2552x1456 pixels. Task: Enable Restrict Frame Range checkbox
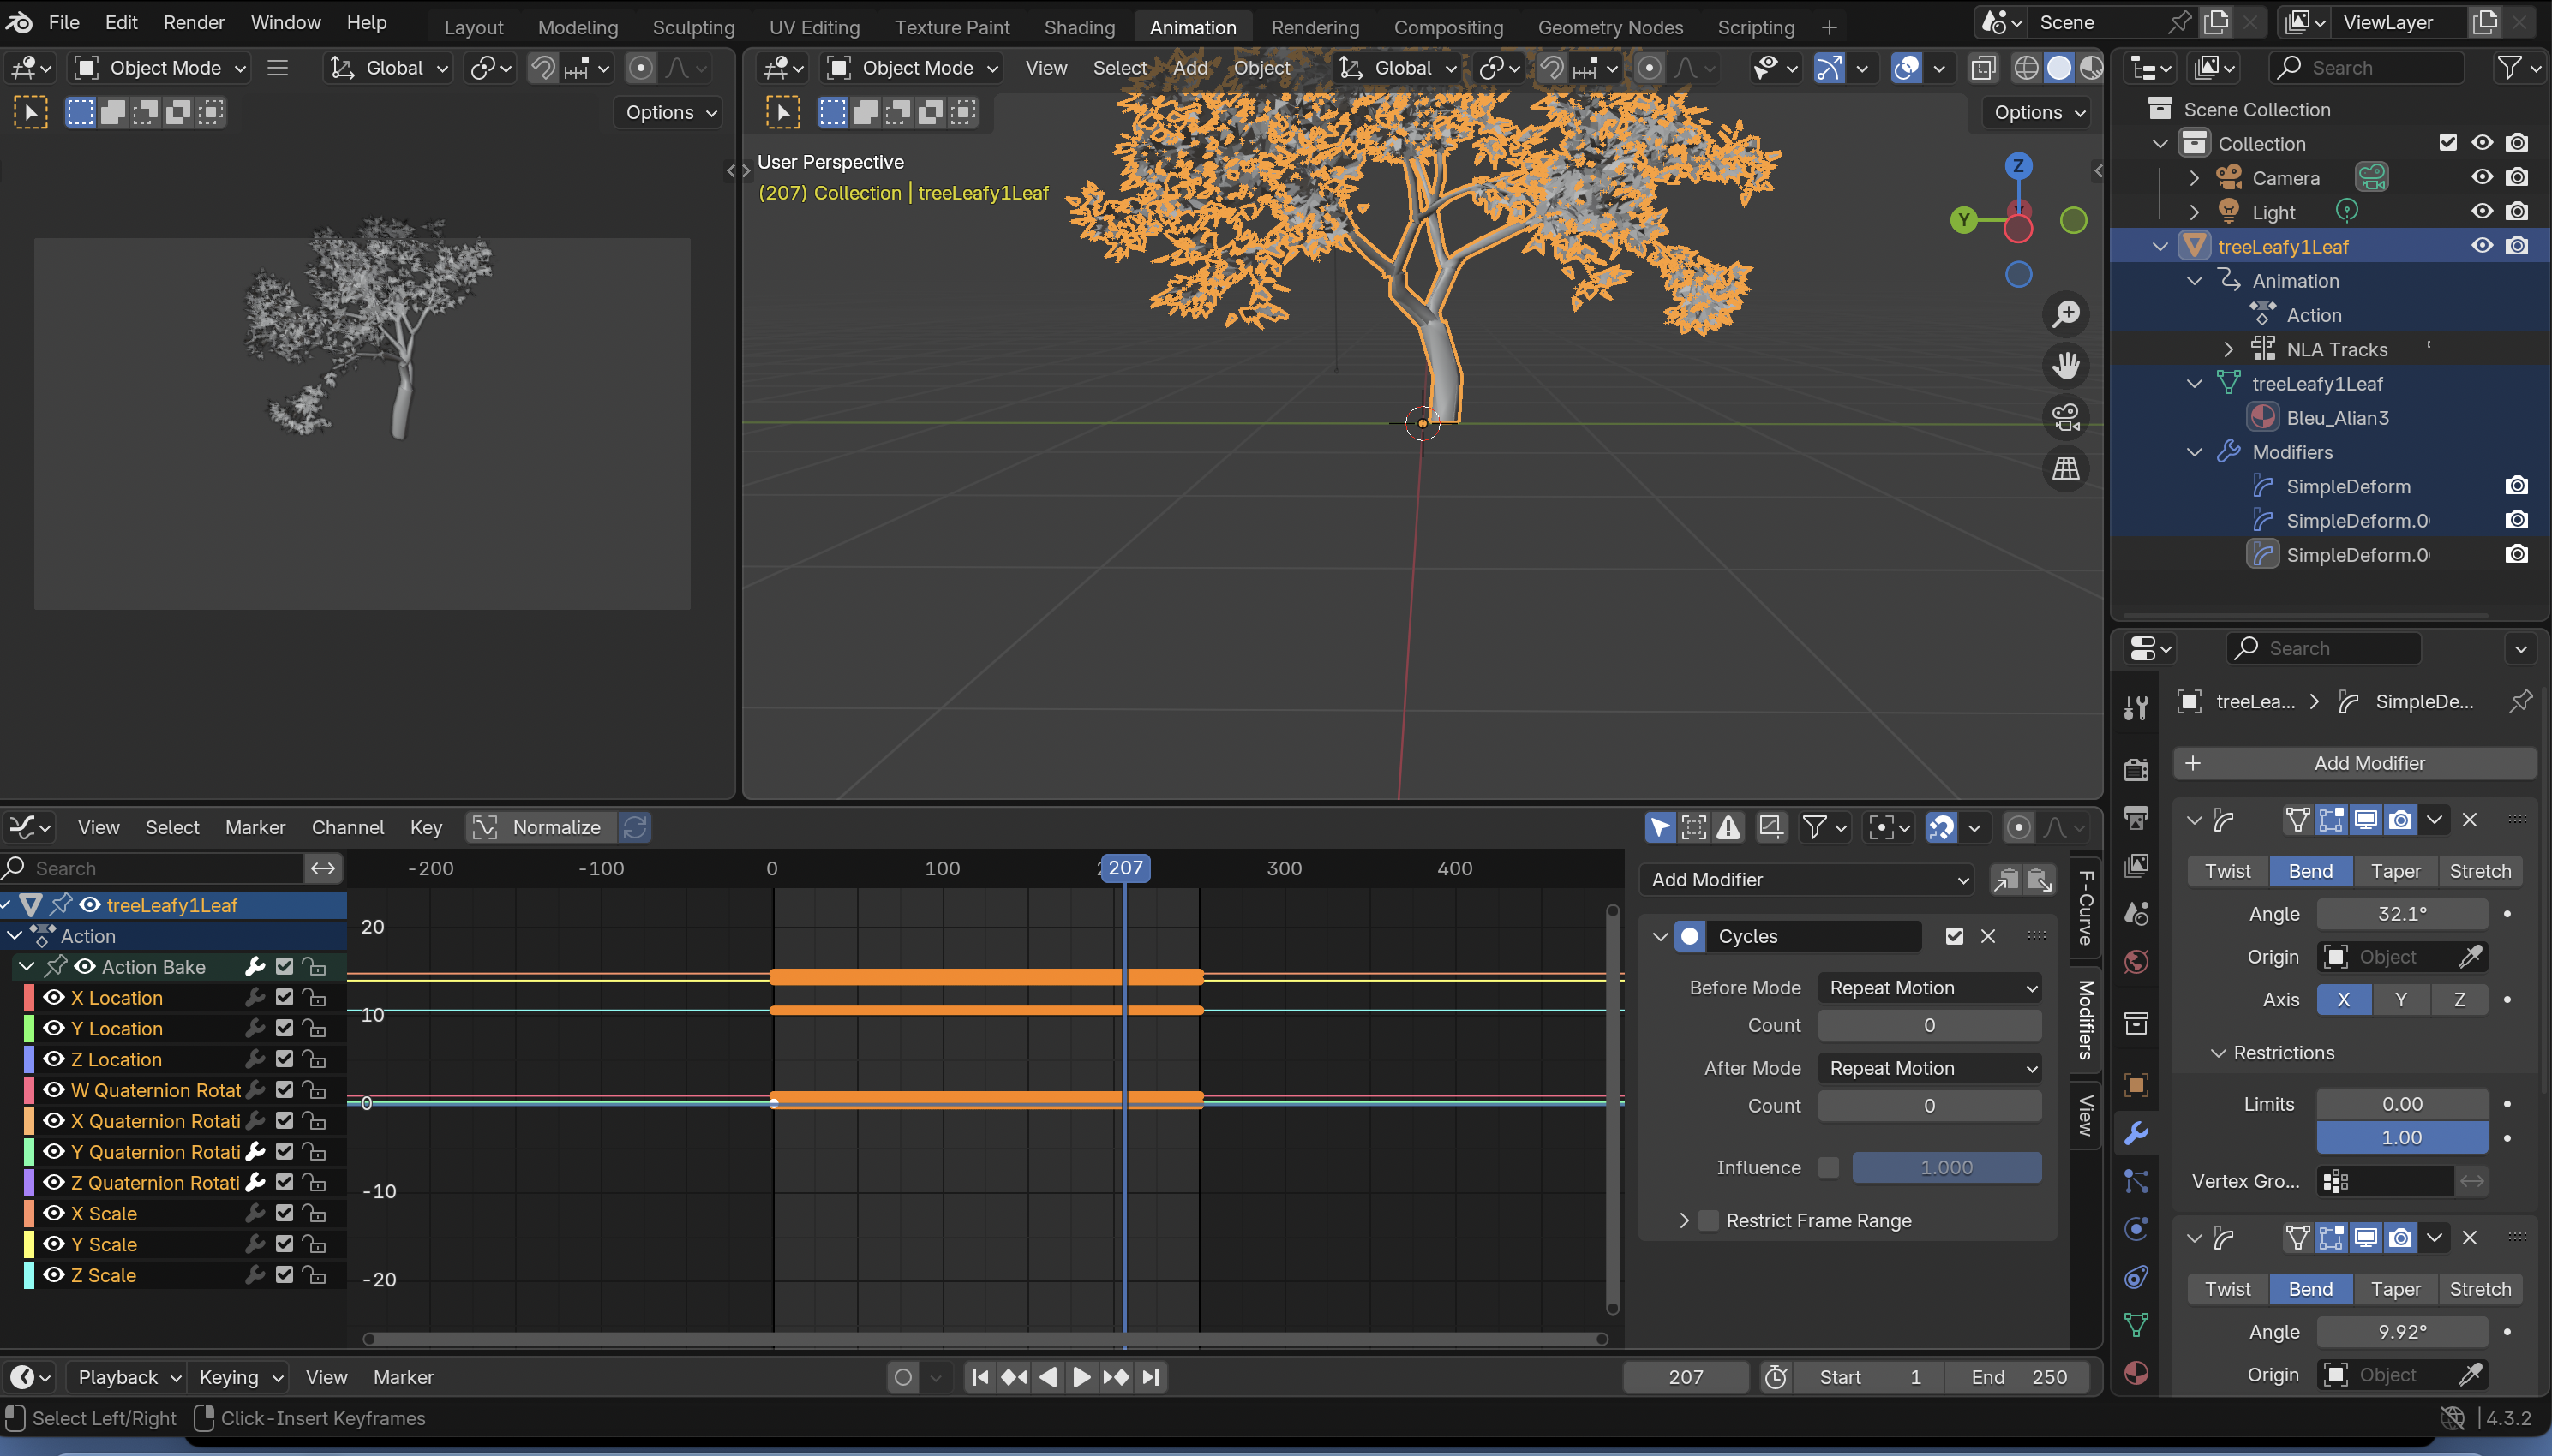[x=1709, y=1220]
